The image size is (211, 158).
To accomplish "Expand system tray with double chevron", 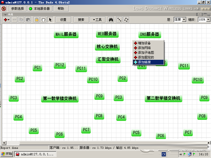I will (181, 154).
